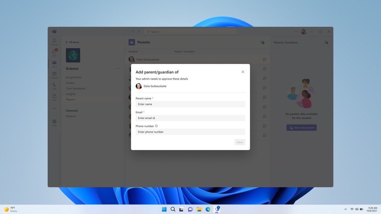Click the Parent name input field

pyautogui.click(x=190, y=104)
